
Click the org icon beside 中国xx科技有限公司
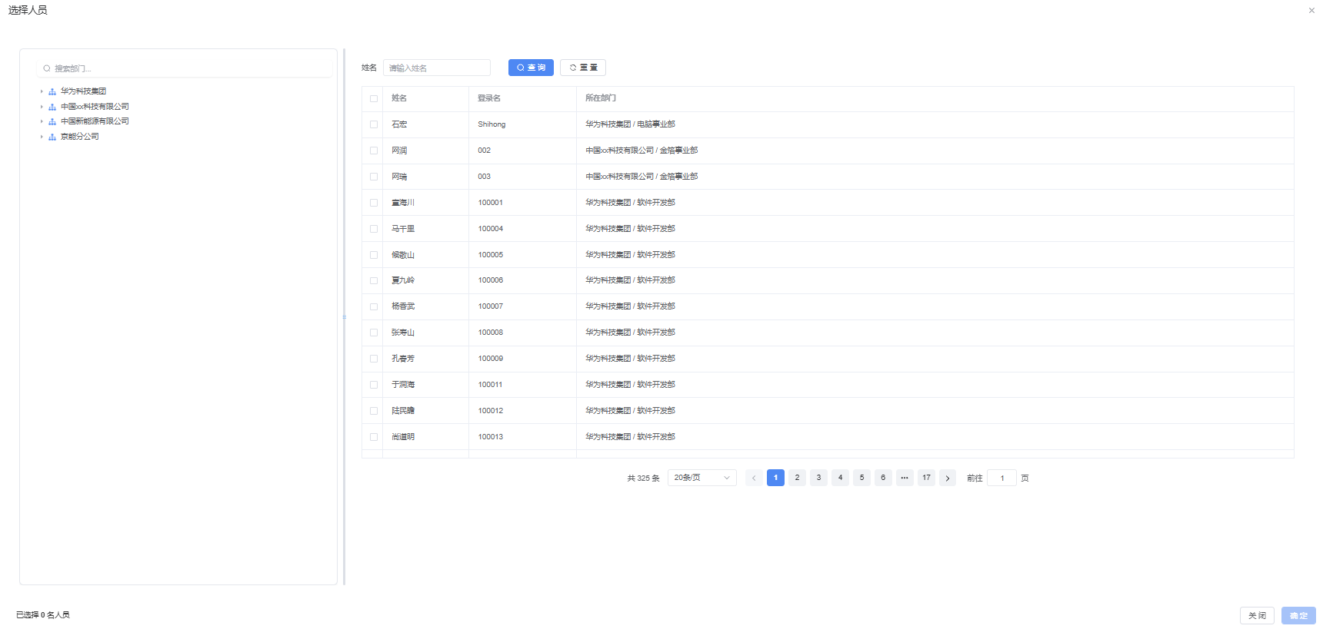(x=52, y=107)
